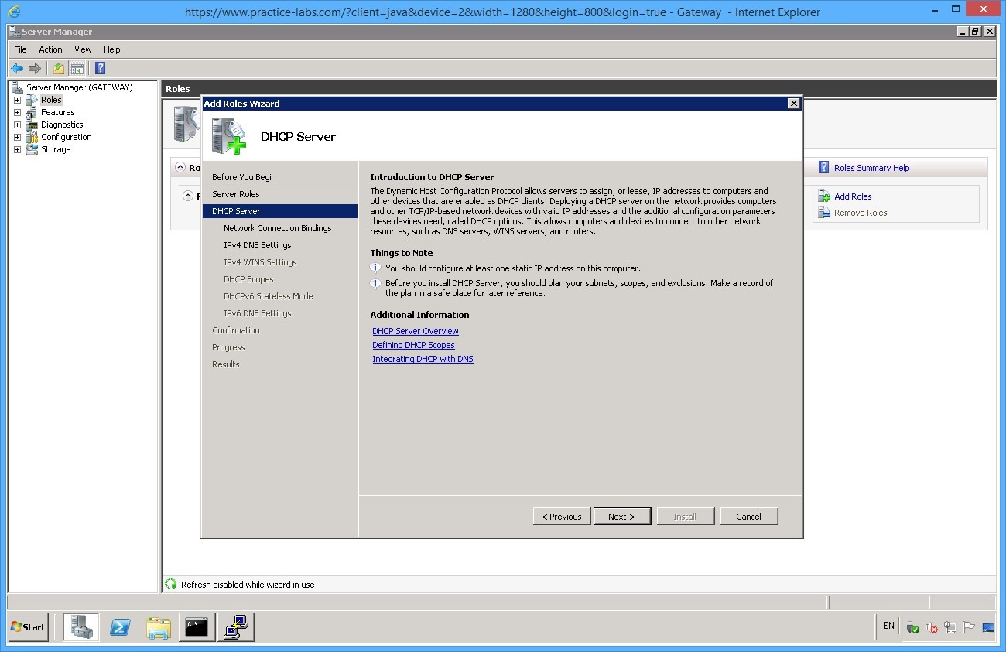
Task: Click the Up one level folder icon
Action: [59, 68]
